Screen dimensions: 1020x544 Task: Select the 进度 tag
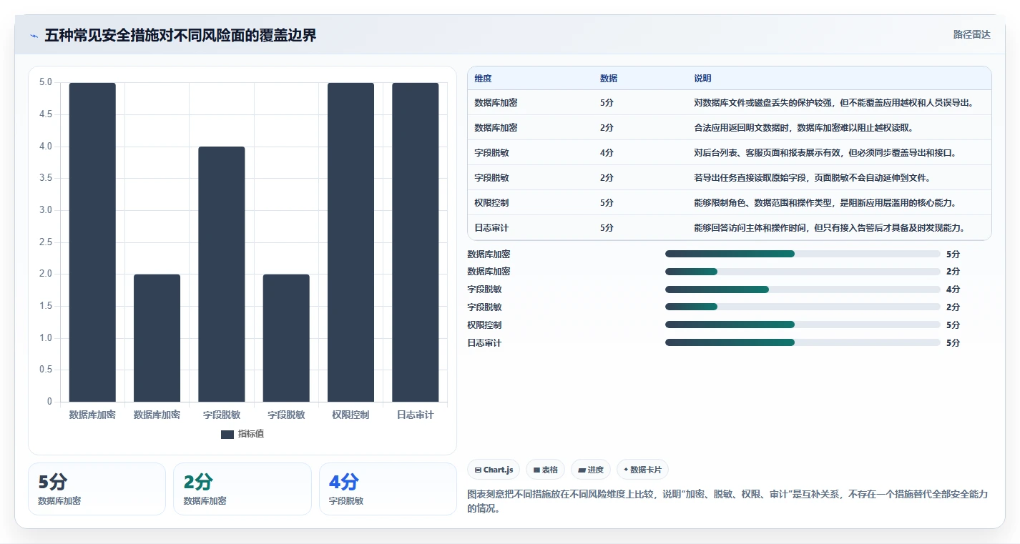click(591, 470)
